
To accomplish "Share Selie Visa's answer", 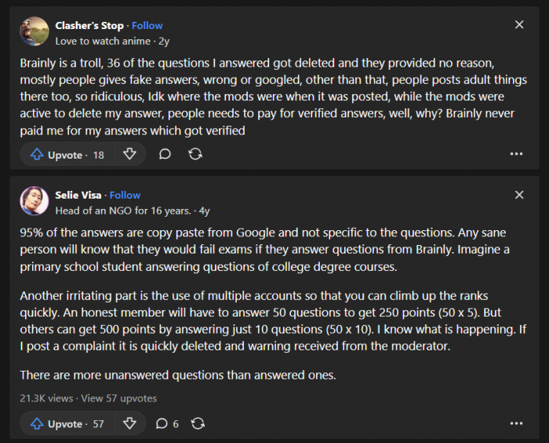I will pyautogui.click(x=198, y=424).
